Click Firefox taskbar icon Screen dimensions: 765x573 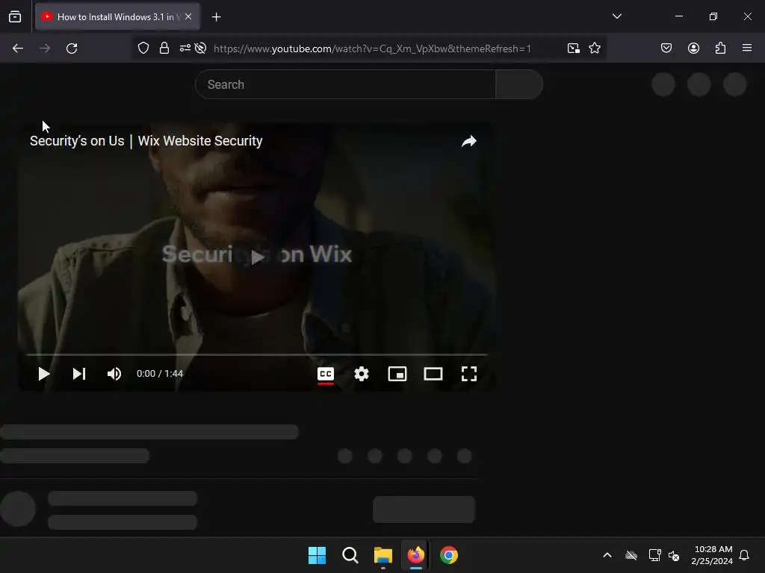pos(415,555)
